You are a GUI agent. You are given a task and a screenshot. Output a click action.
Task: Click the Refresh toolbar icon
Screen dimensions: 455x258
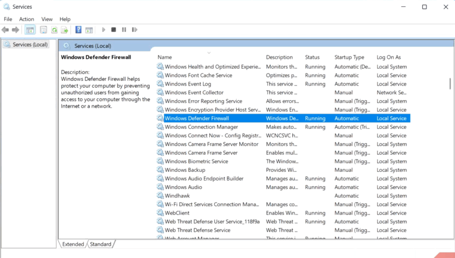point(54,30)
